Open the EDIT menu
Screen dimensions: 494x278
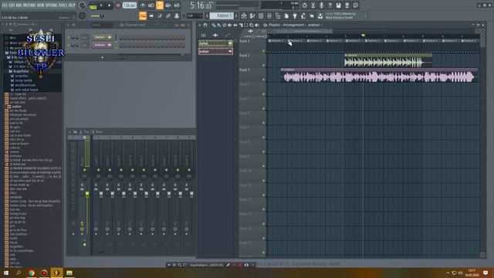[x=12, y=5]
